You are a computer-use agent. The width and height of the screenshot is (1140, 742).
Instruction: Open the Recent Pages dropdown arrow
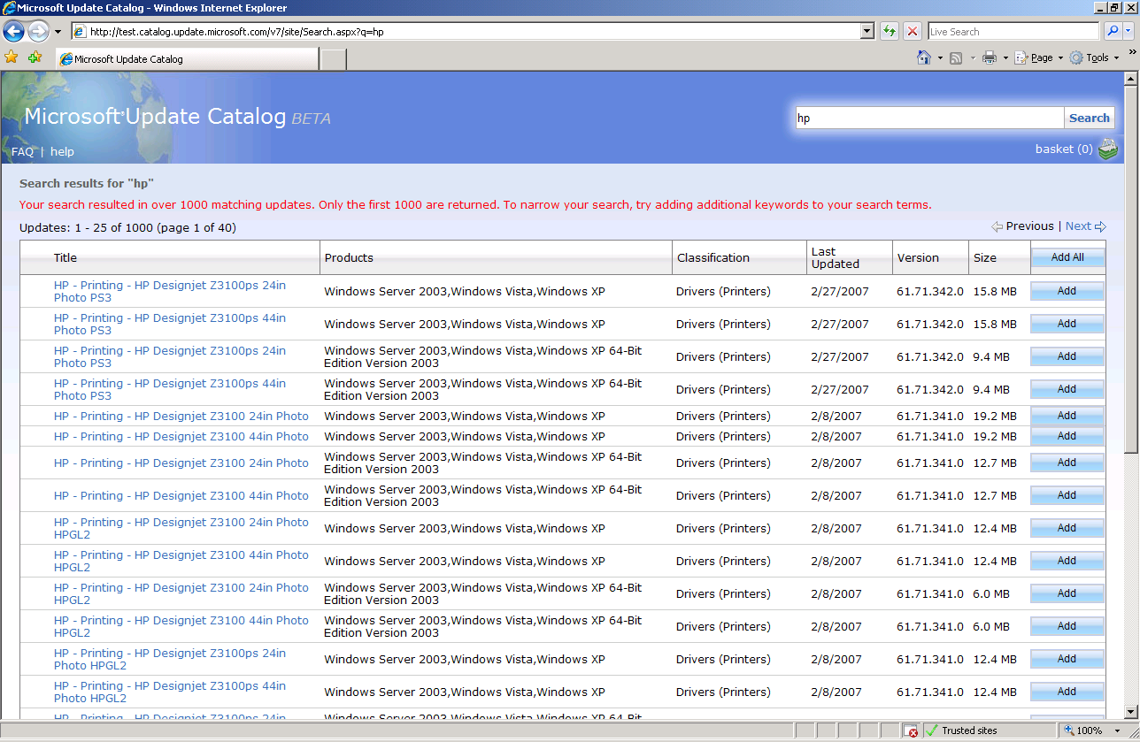tap(58, 32)
